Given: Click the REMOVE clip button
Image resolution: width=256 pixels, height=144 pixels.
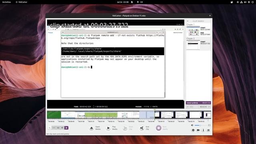Looking at the screenshot, I should tap(203, 107).
